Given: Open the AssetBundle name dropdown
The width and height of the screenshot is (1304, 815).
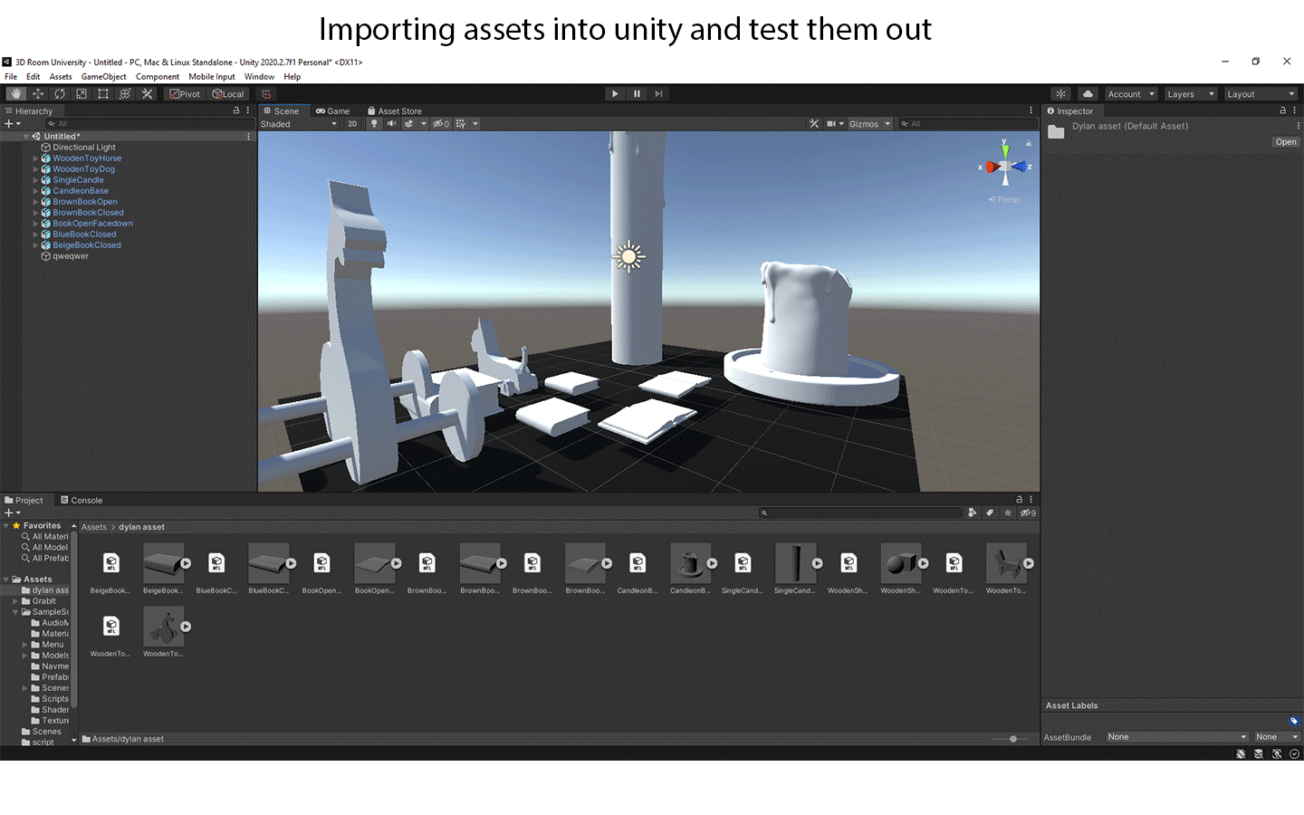Looking at the screenshot, I should coord(1177,737).
